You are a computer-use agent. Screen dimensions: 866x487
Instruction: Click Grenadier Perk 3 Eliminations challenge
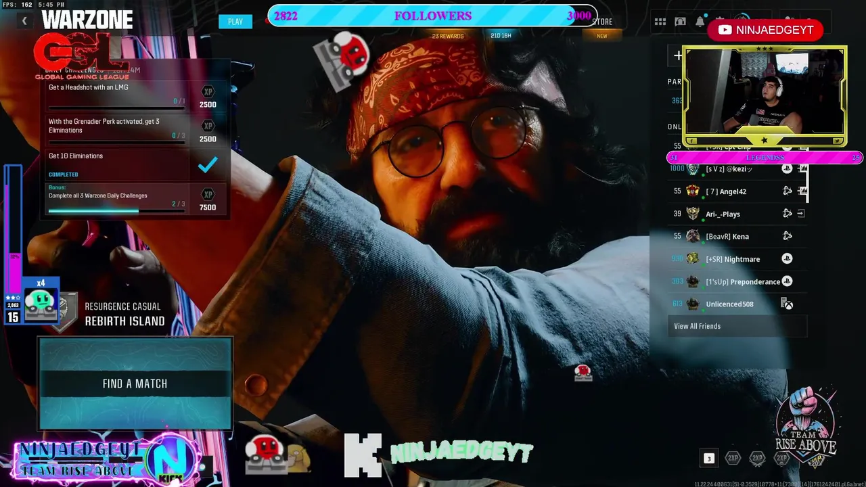137,131
